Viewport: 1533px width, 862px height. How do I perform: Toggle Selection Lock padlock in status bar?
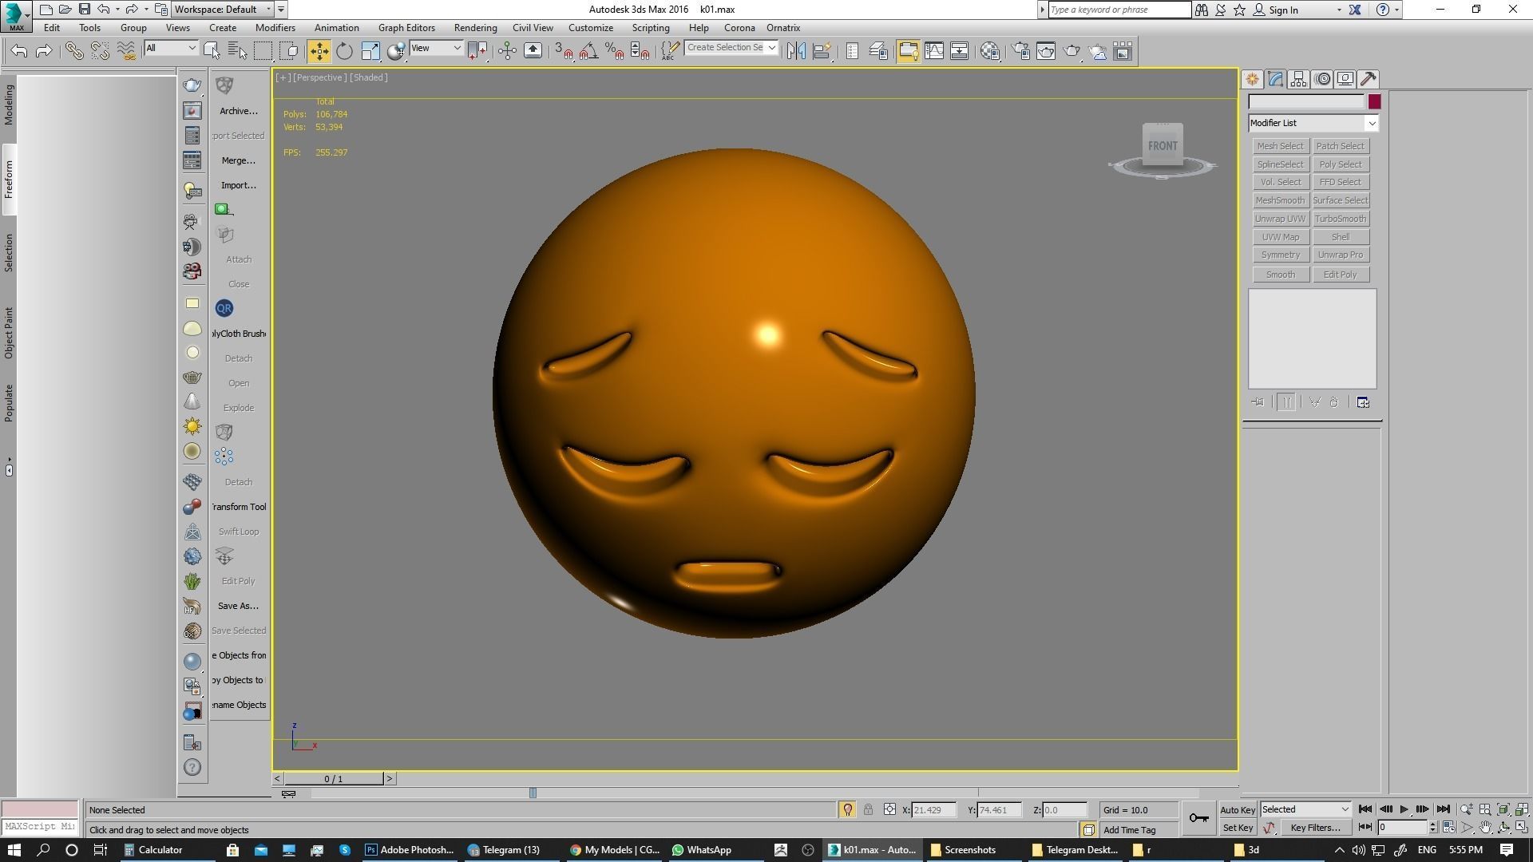[868, 809]
